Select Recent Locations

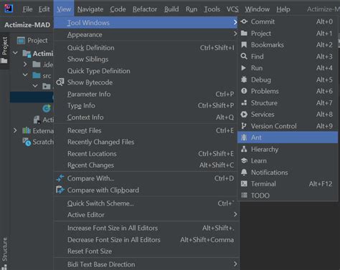[146, 154]
